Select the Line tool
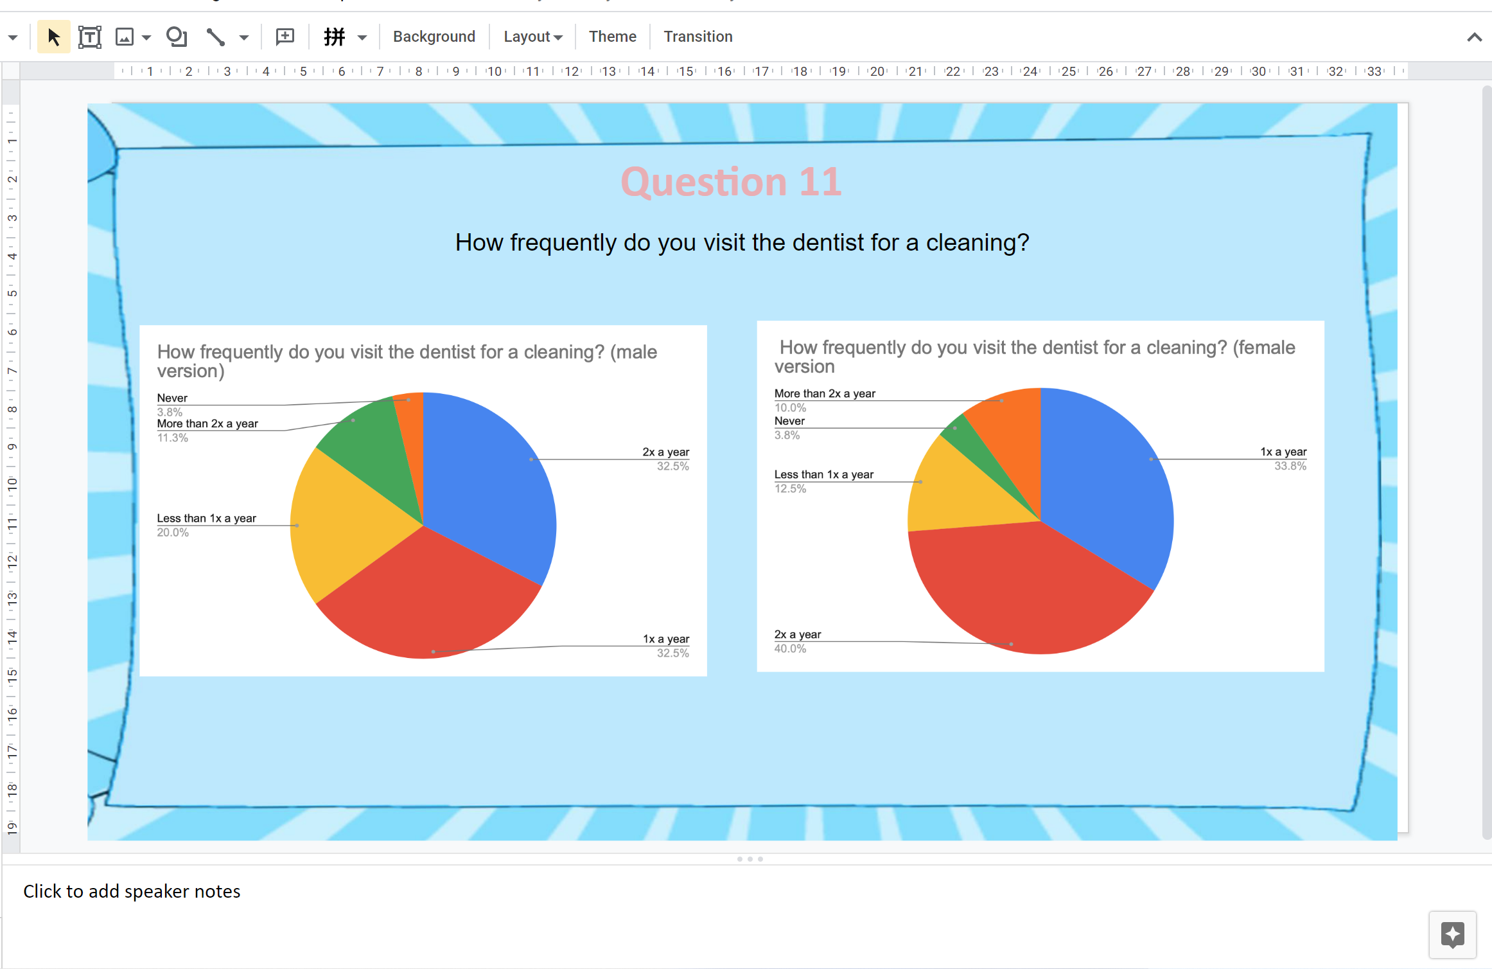Viewport: 1492px width, 969px height. [215, 37]
